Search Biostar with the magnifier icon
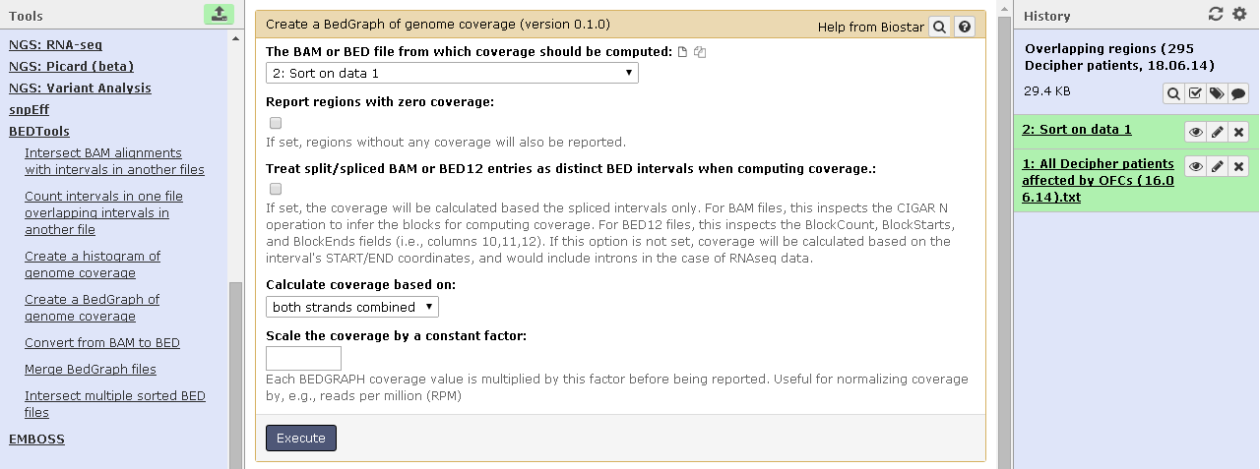This screenshot has width=1260, height=469. [x=940, y=27]
